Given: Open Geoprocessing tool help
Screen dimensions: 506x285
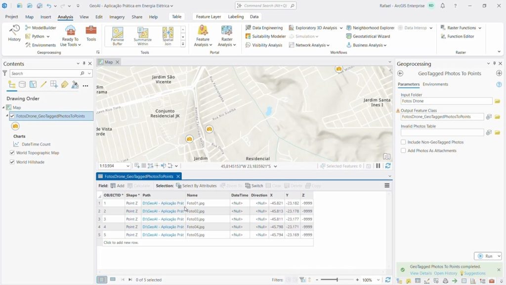Looking at the screenshot, I should (x=499, y=84).
